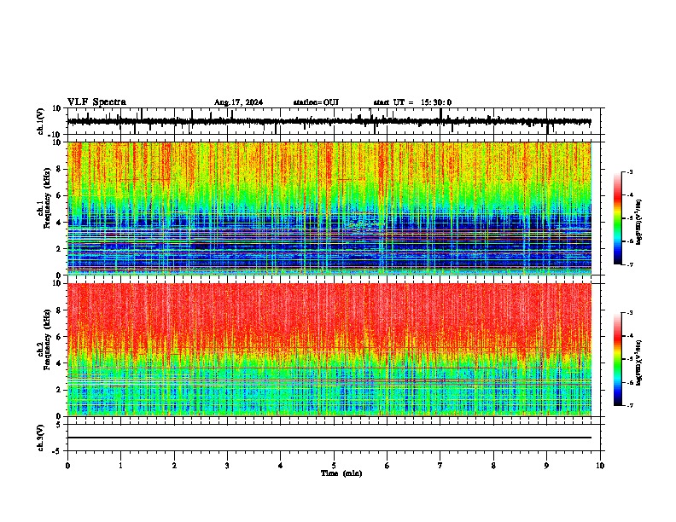Click the date 'Aug.17, 2024' label
Screen dimensions: 676x522
(238, 102)
